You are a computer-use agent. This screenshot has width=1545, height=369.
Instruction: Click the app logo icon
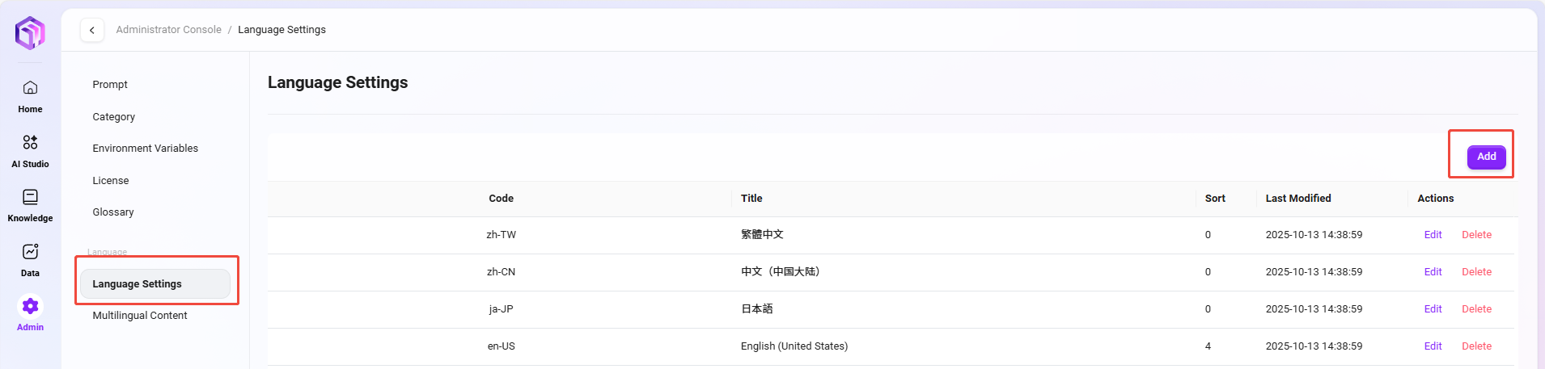pyautogui.click(x=30, y=33)
